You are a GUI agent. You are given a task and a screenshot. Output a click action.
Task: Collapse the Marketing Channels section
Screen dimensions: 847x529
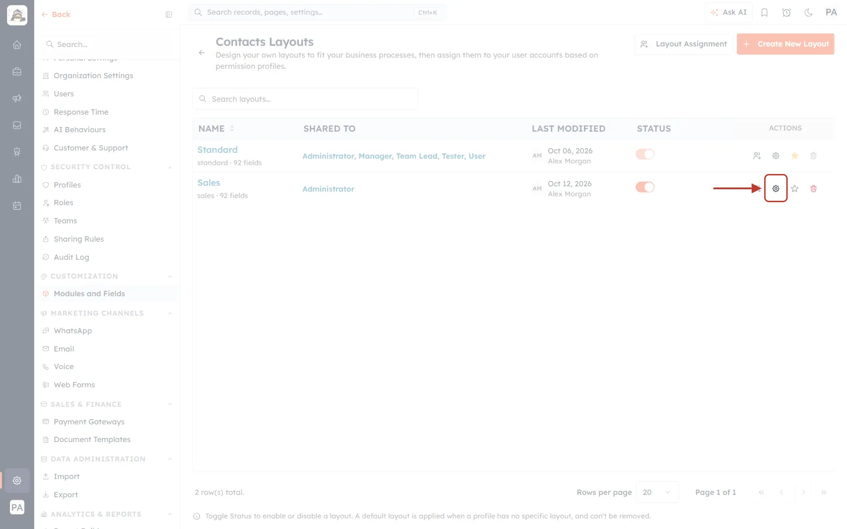[170, 314]
